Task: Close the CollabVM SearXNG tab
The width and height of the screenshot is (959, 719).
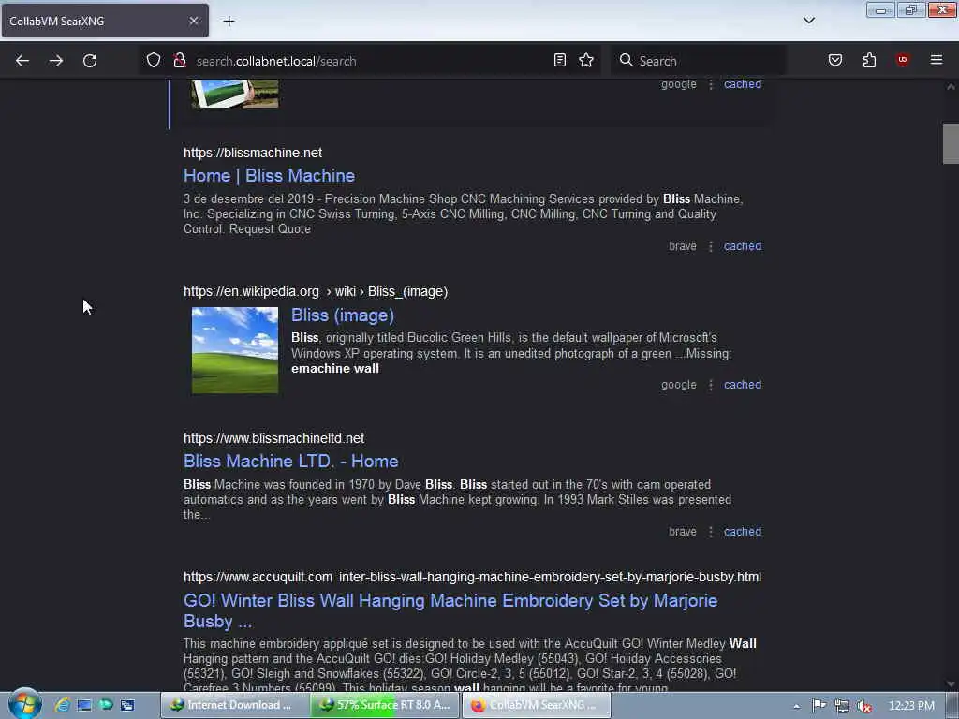Action: click(193, 21)
